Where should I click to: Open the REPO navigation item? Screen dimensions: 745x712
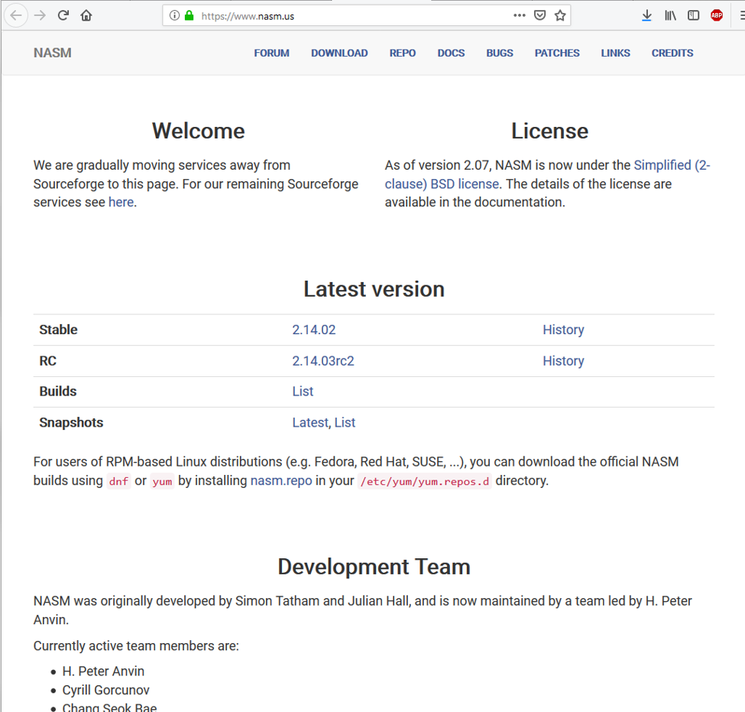pyautogui.click(x=403, y=53)
